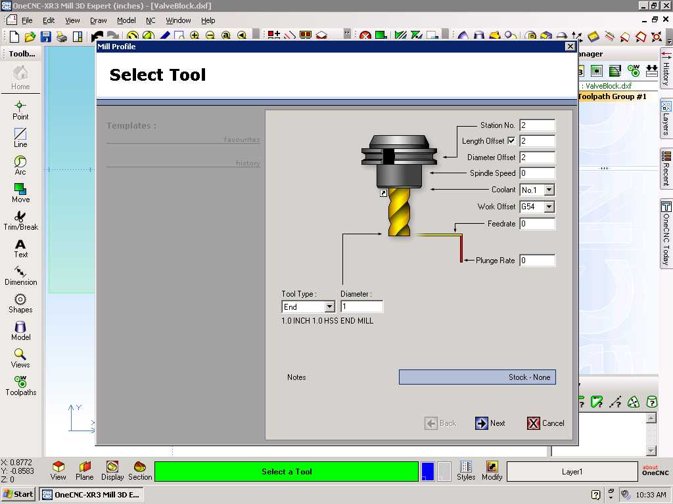Open the Edit menu
Viewport: 673px width, 504px height.
49,20
